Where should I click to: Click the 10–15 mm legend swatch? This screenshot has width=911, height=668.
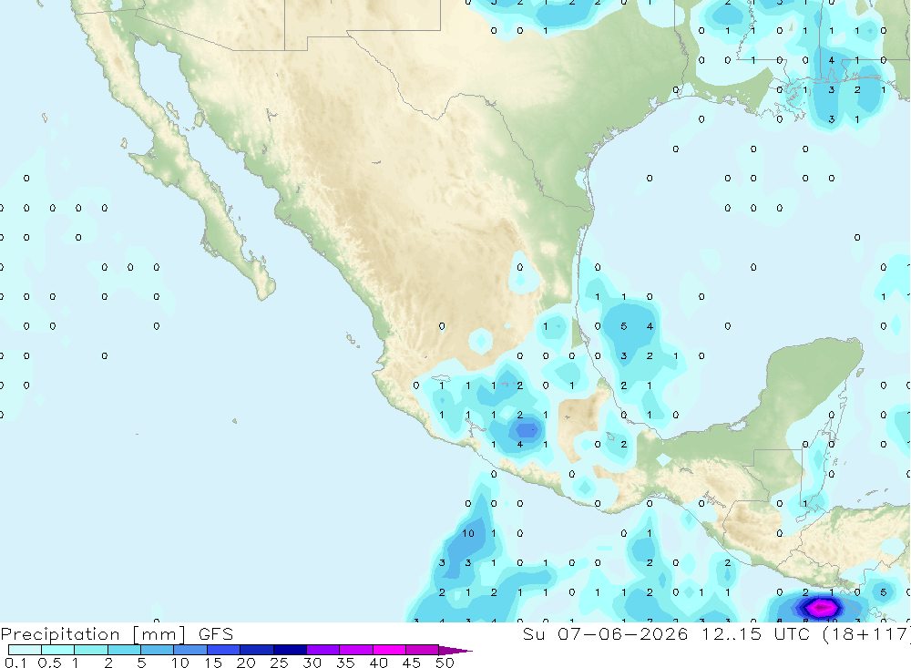click(190, 650)
